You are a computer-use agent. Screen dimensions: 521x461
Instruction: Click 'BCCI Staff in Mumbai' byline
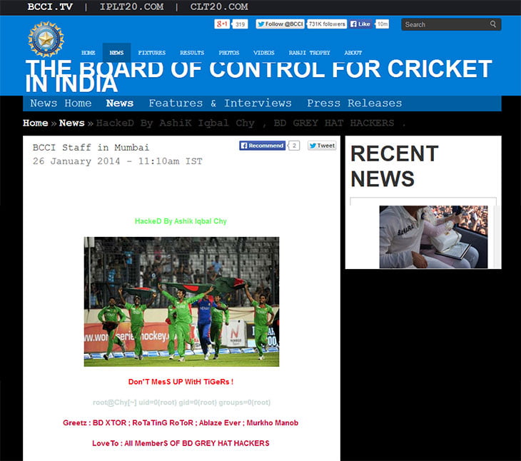click(91, 148)
